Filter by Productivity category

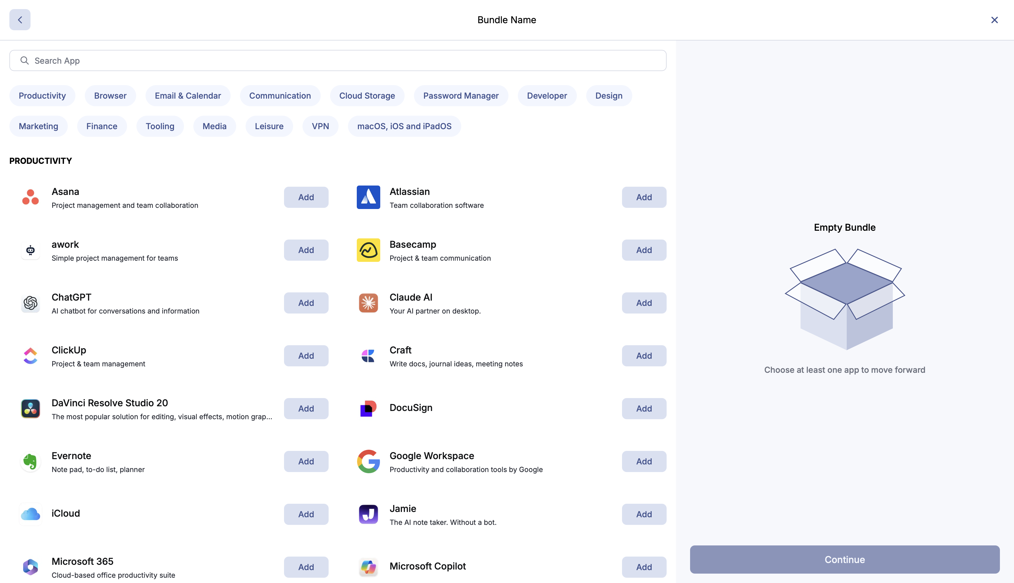tap(43, 96)
